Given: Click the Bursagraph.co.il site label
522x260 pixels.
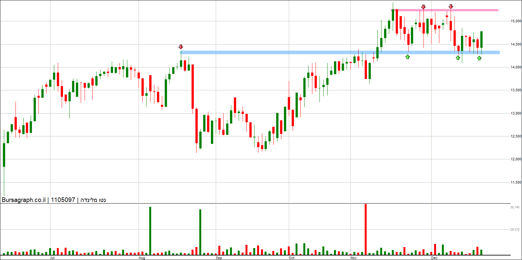Looking at the screenshot, I should click(24, 200).
